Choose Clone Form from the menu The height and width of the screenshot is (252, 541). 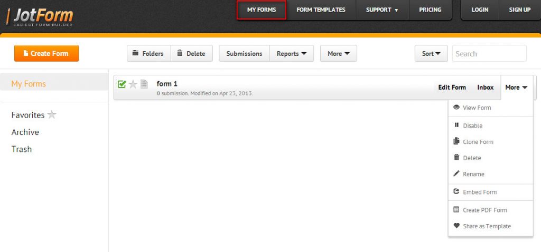478,142
